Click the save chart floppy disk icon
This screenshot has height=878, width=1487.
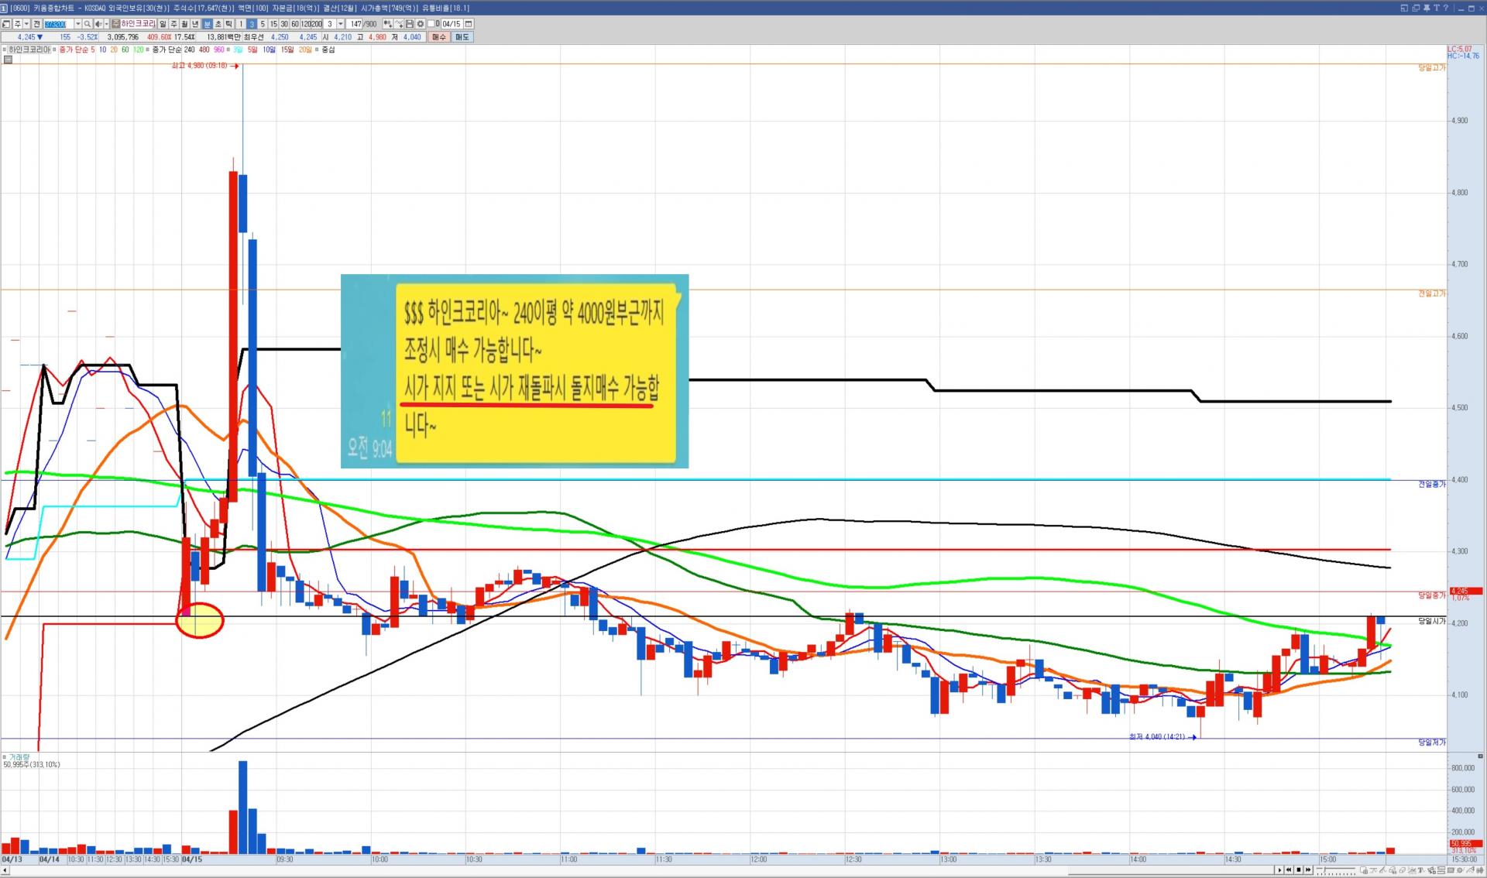coord(410,24)
